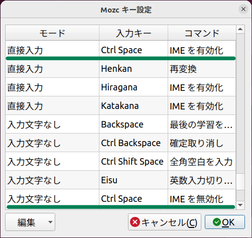Select 直接入力 mode cell in Katakana row

52,105
